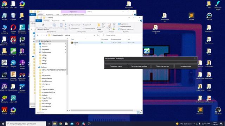
Task: Open the HappyBirthdays folder in sidebar
Action: [x=46, y=98]
